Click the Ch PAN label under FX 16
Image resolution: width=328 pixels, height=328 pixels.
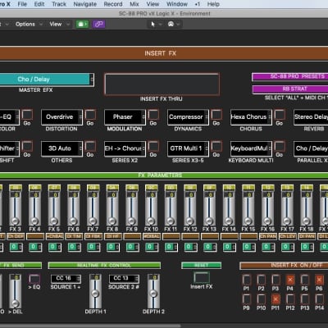click(268, 236)
